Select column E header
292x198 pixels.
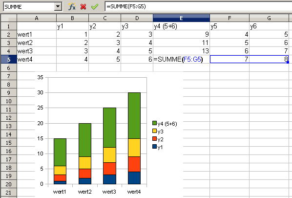coord(181,18)
